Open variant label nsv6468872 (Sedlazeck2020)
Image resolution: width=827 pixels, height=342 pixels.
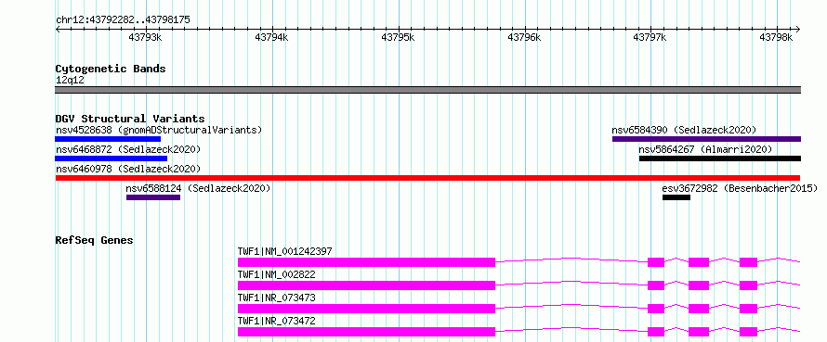pos(128,149)
